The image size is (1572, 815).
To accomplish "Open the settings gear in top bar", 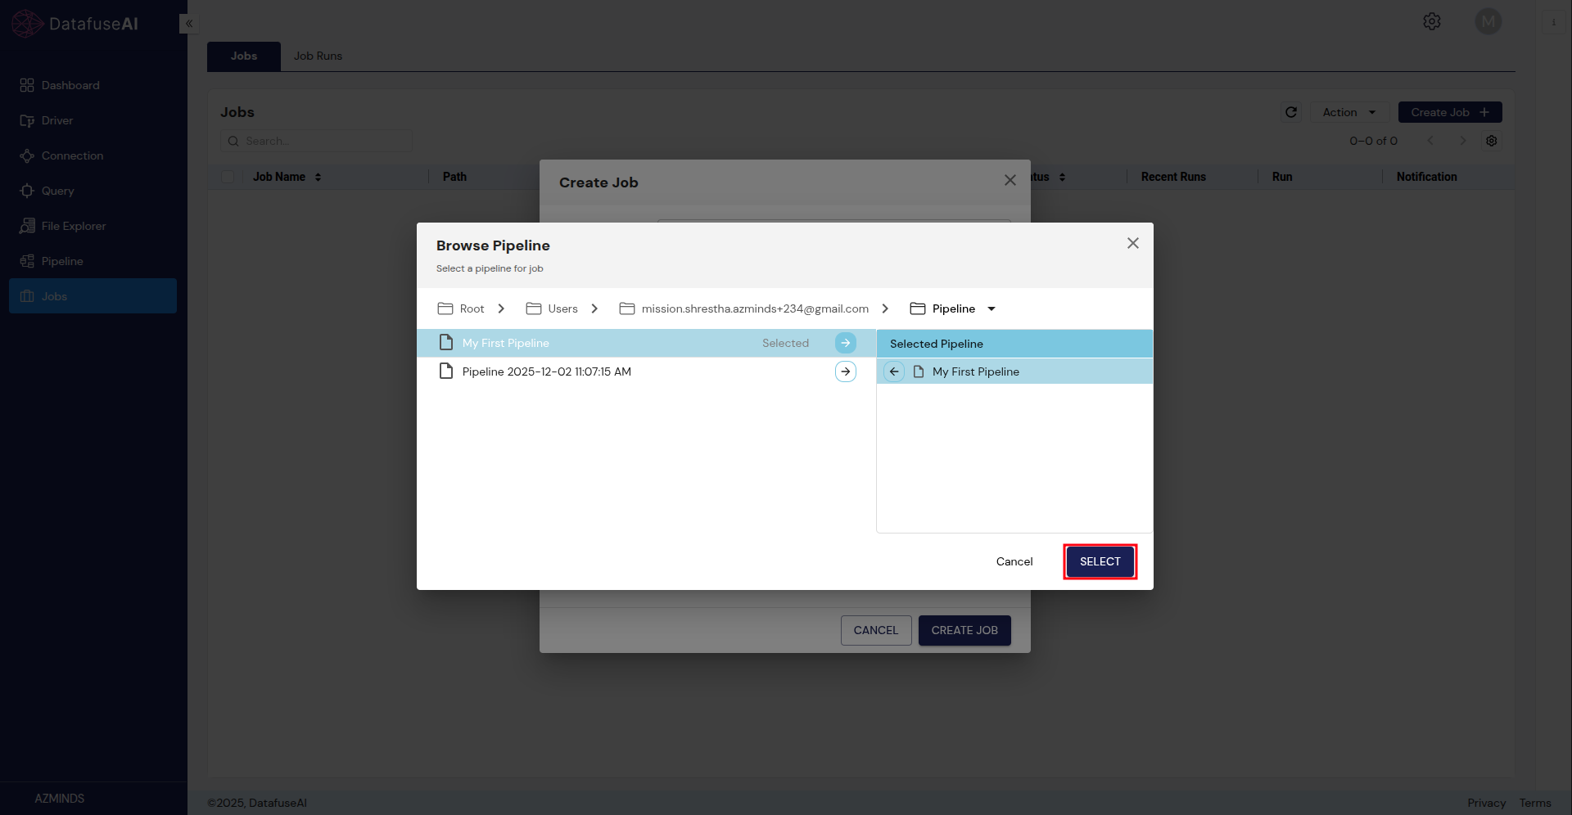I will 1432,21.
